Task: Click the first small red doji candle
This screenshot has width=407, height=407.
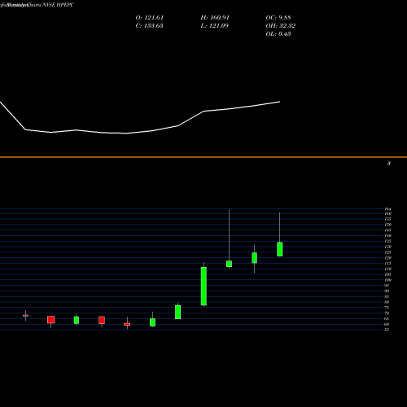Action: 25,316
